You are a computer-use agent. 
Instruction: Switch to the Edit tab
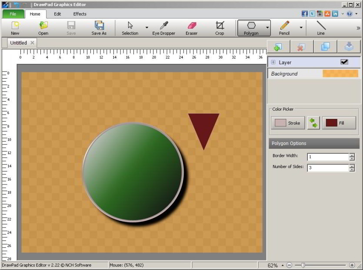coord(57,14)
